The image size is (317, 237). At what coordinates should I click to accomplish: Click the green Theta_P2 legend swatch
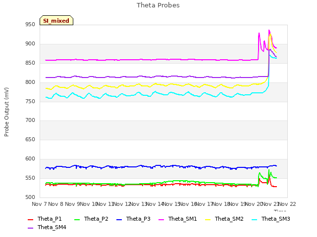click(x=77, y=219)
